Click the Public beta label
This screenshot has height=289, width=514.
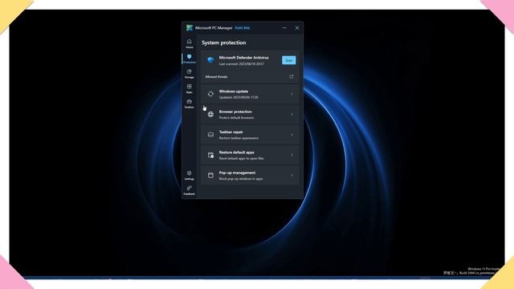pos(243,28)
